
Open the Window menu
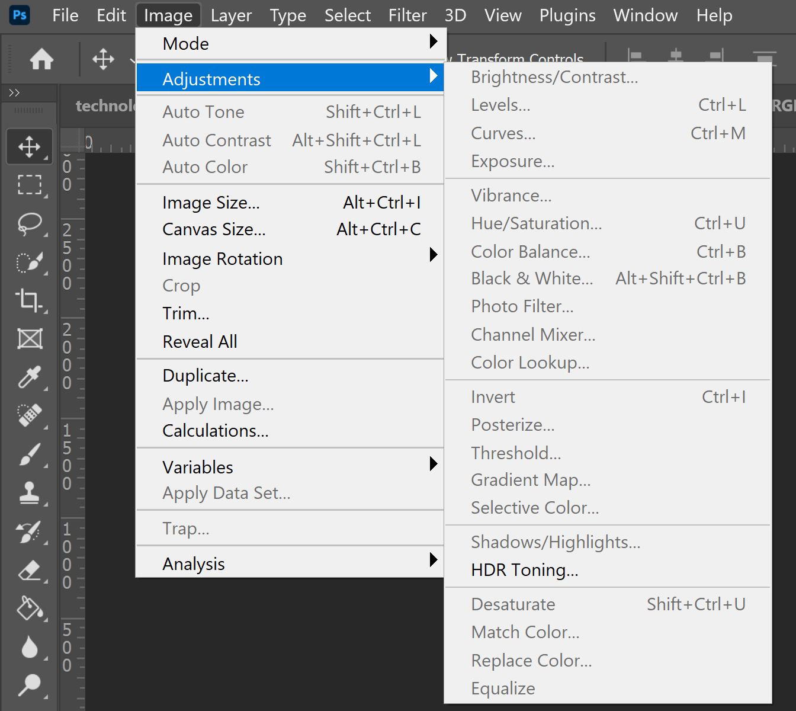pos(645,15)
